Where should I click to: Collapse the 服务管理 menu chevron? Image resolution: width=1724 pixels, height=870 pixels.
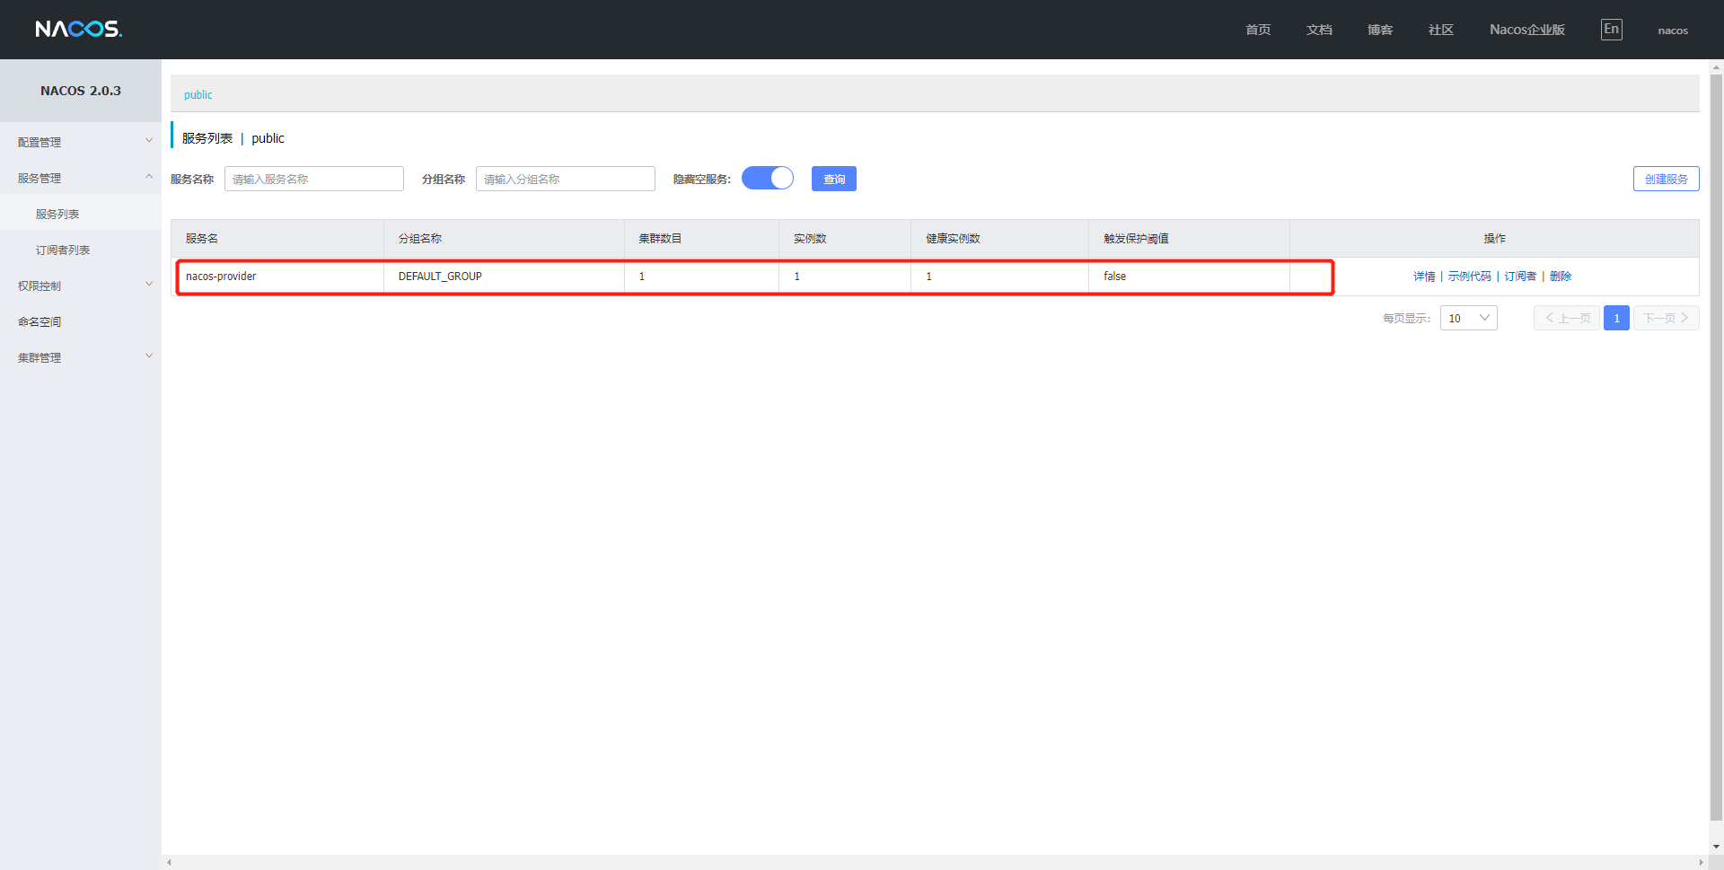click(x=149, y=177)
